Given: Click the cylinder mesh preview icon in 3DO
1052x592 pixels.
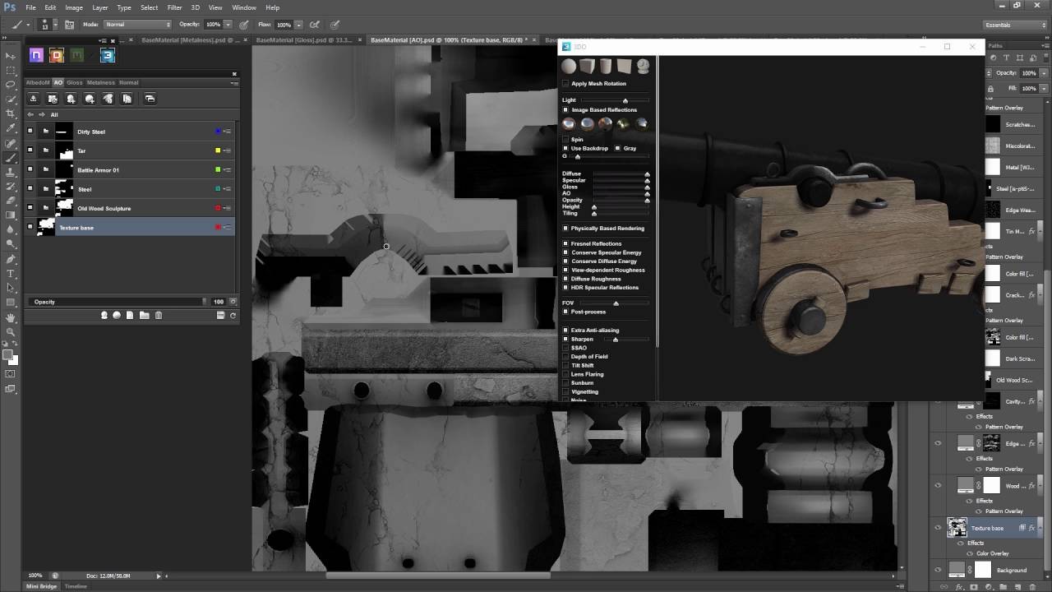Looking at the screenshot, I should click(x=606, y=67).
